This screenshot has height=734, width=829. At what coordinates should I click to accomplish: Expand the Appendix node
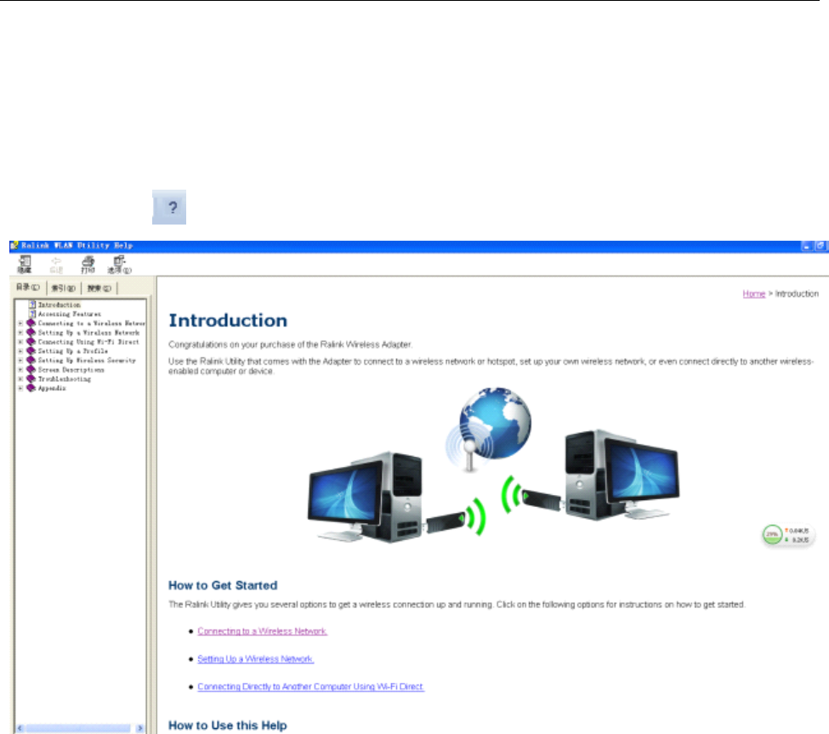[x=20, y=388]
